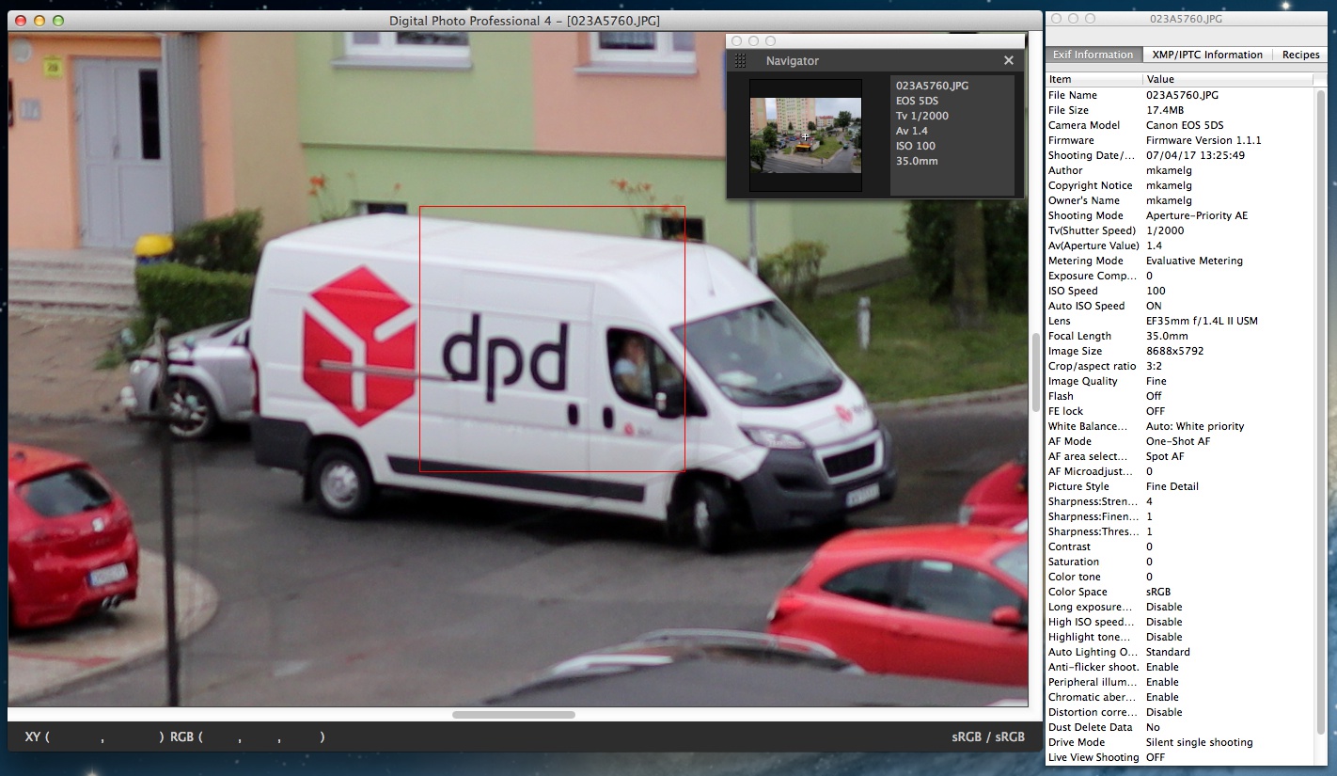1337x776 pixels.
Task: Click the Item column header
Action: click(1094, 79)
